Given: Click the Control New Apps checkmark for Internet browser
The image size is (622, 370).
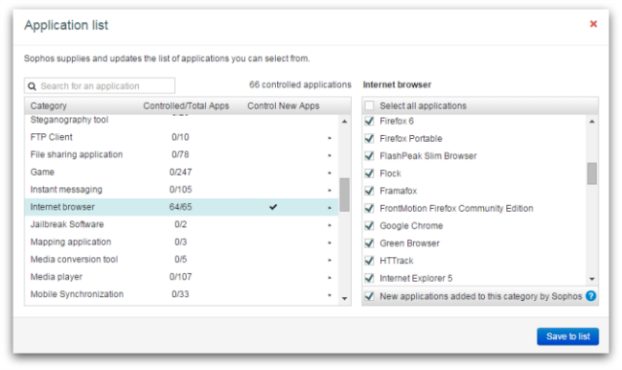Looking at the screenshot, I should click(273, 207).
